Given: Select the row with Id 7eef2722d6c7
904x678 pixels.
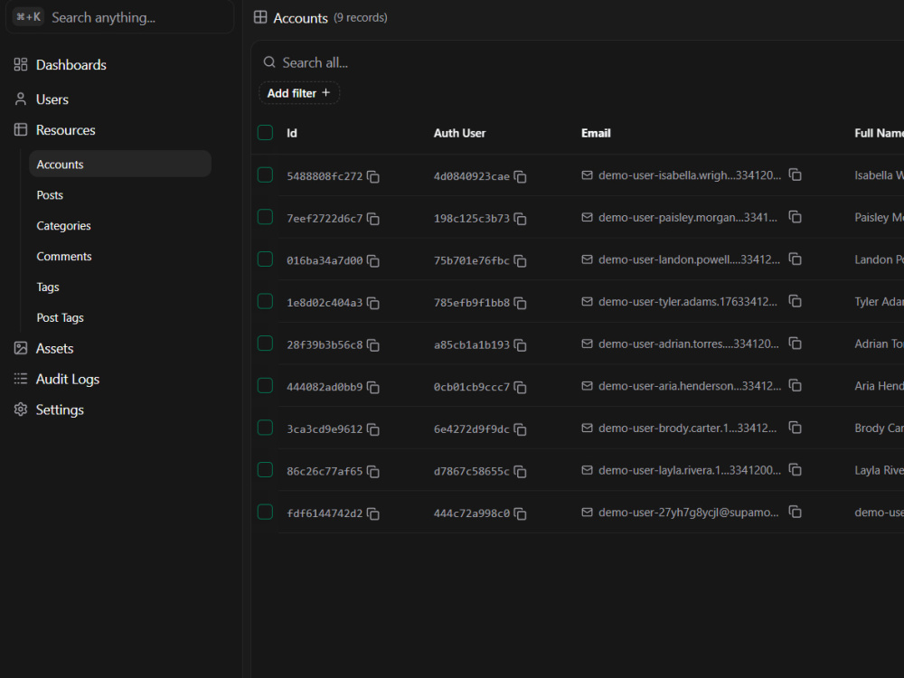Looking at the screenshot, I should tap(265, 217).
